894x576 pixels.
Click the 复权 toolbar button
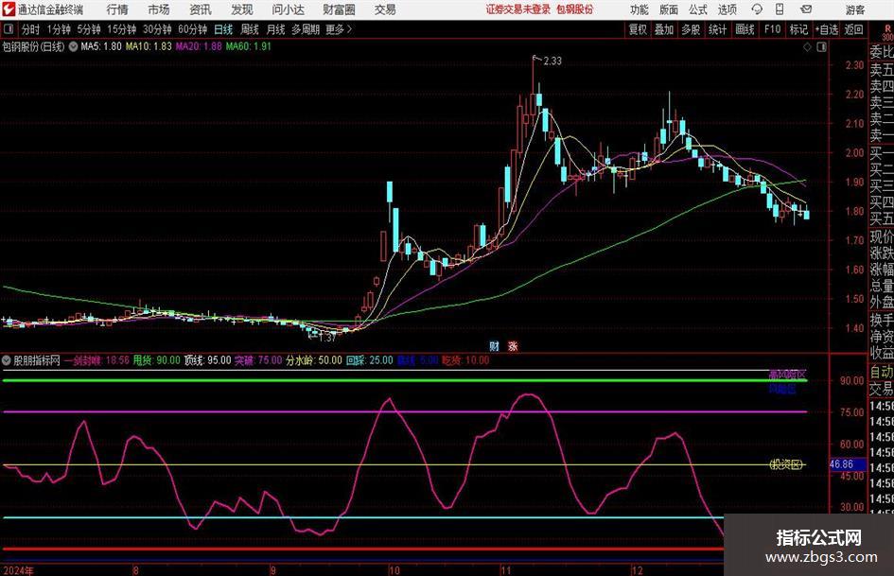point(638,29)
